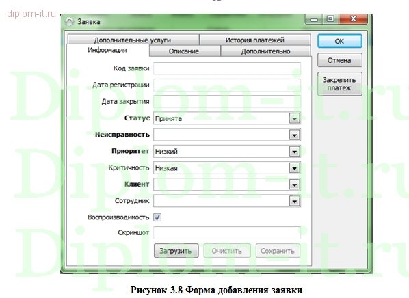Click the Очистить button
The image size is (409, 298).
click(x=227, y=251)
